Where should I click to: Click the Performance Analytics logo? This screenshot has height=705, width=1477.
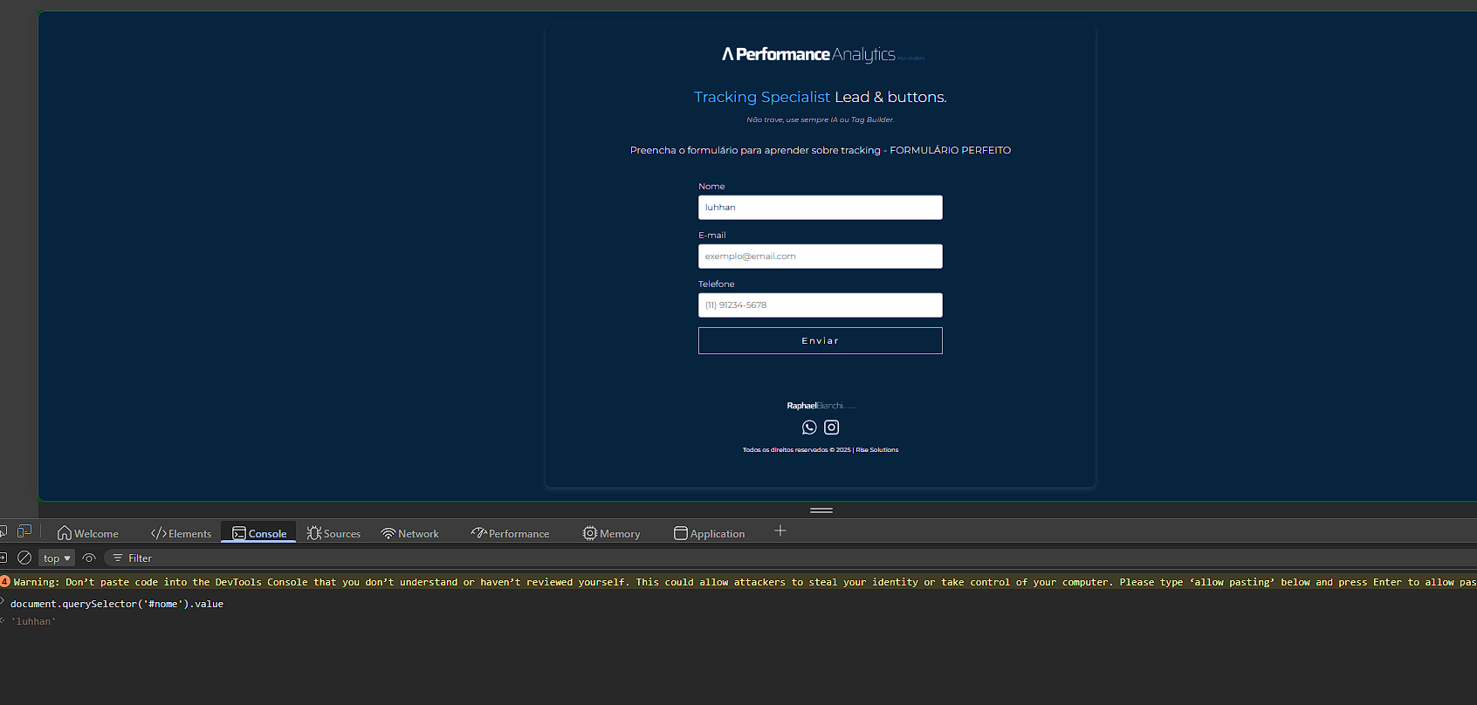pos(822,54)
